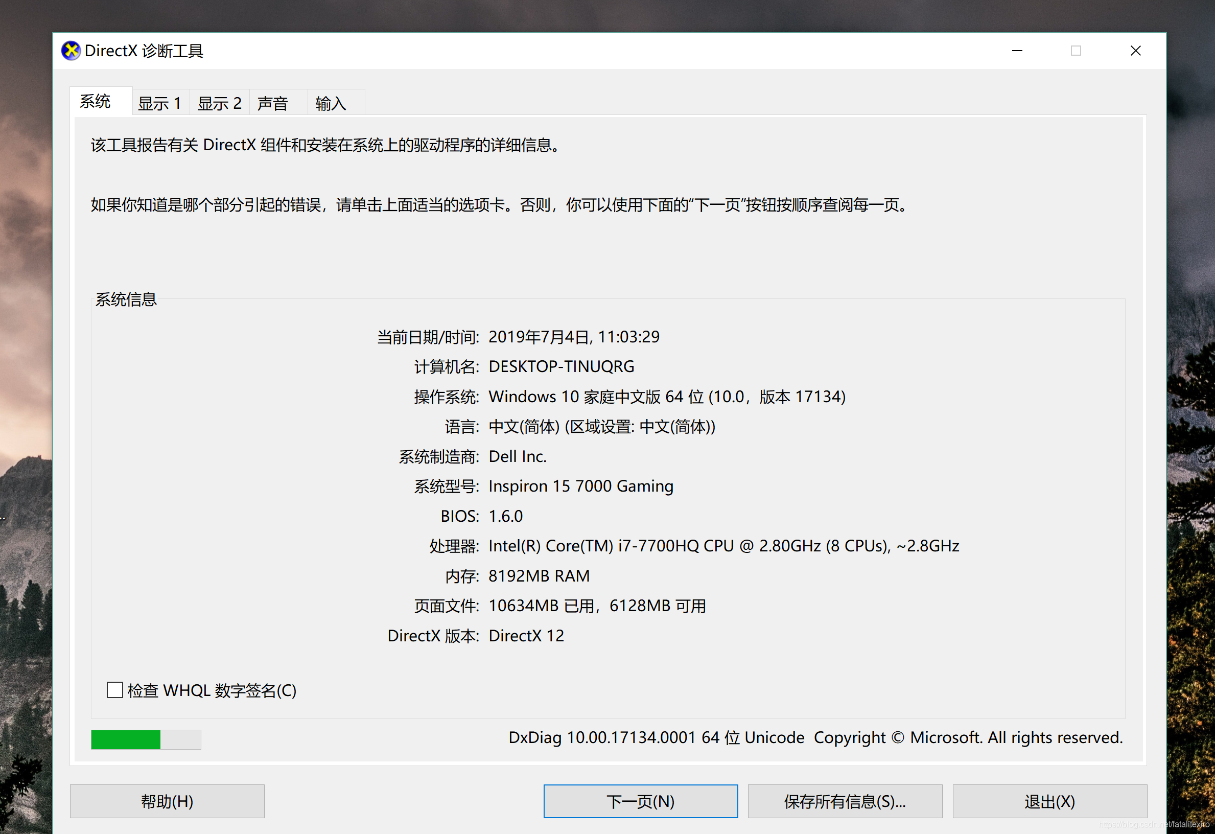Click the page file value 10634MB 已用

point(597,606)
